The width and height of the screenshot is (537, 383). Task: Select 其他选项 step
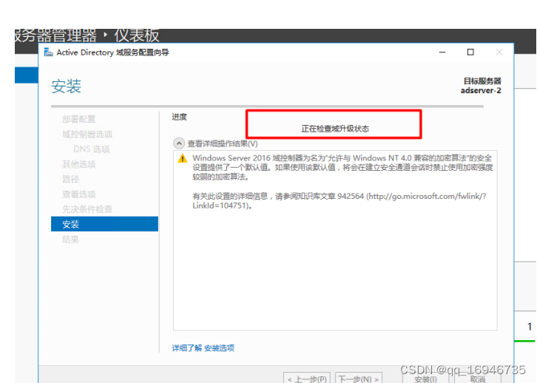pyautogui.click(x=78, y=164)
